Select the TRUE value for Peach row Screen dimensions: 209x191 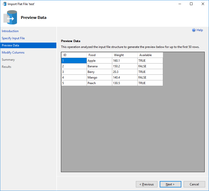150,83
